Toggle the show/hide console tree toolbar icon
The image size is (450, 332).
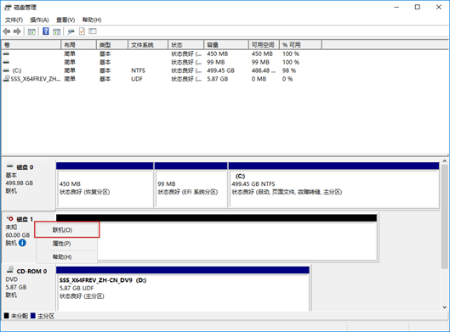(x=31, y=31)
